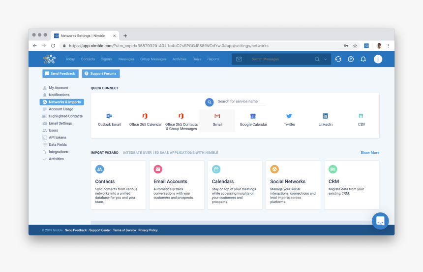Open the user profile avatar in Nimble header
423x272 pixels.
[x=378, y=59]
